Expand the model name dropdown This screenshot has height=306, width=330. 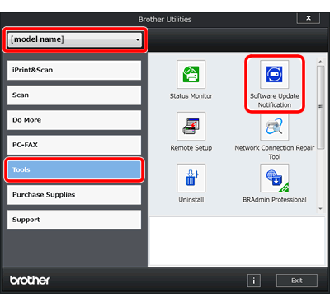click(x=75, y=39)
